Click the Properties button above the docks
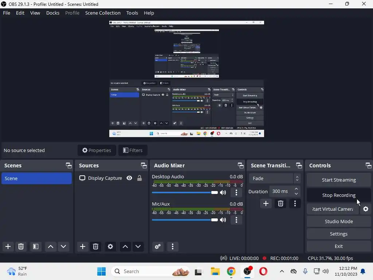Image resolution: width=373 pixels, height=280 pixels. coord(97,150)
